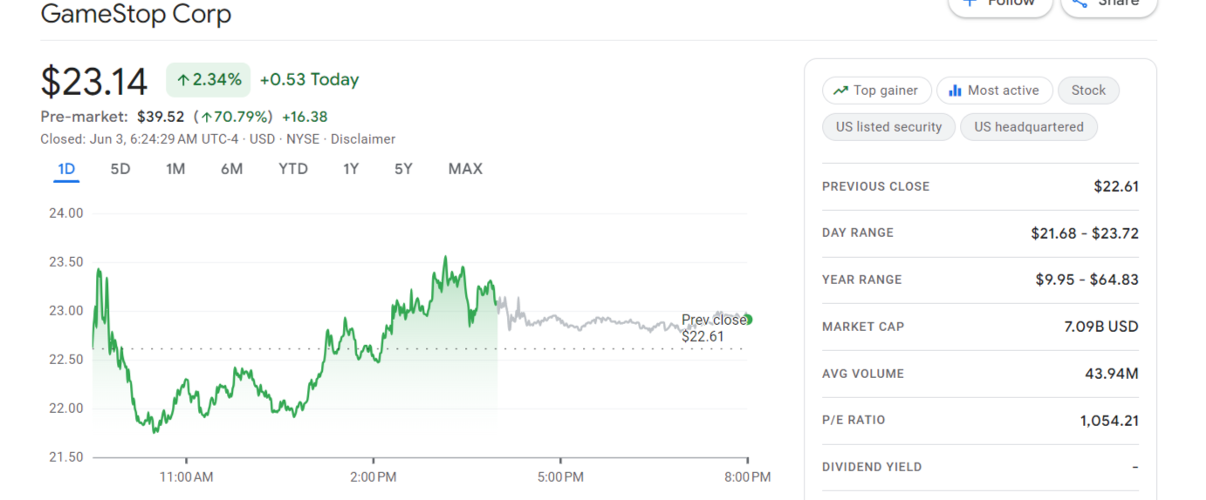
Task: Open the Disclaimer link
Action: 363,139
